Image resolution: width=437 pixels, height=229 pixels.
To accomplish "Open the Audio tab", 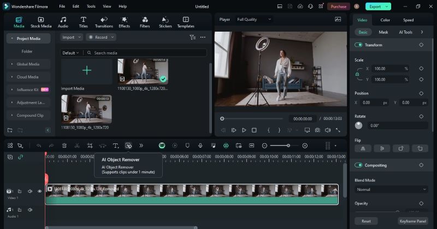I will click(x=63, y=22).
